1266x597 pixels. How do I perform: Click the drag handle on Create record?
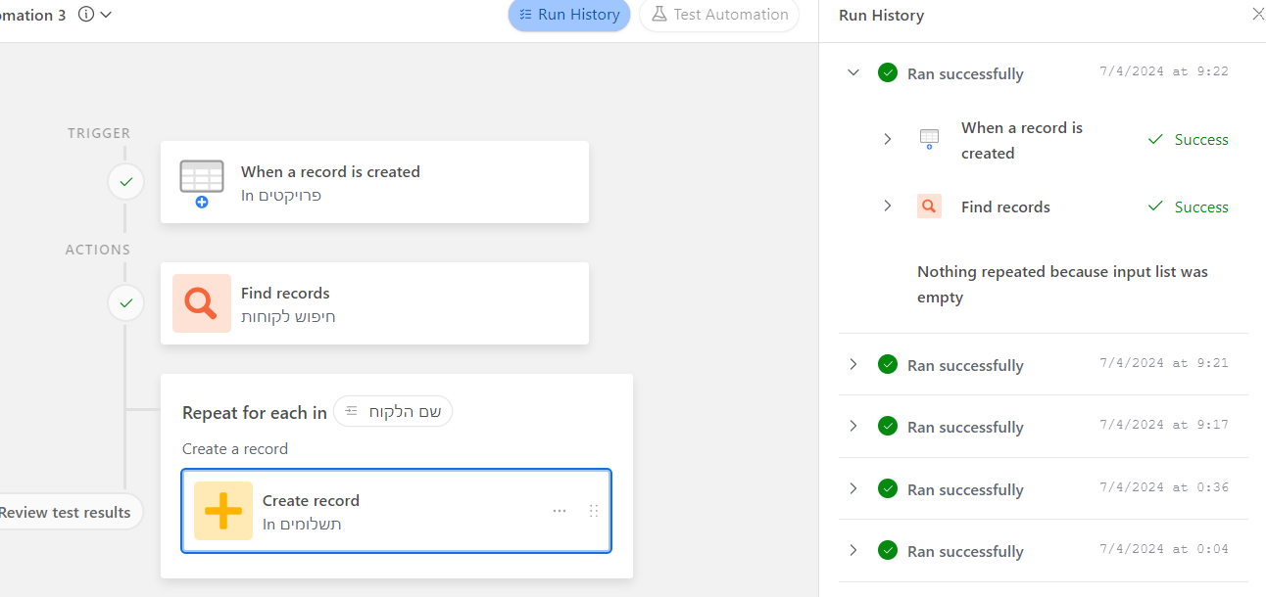(593, 511)
